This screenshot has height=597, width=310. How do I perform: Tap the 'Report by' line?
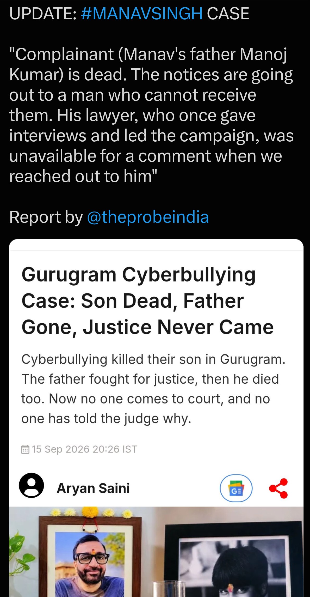pos(109,217)
